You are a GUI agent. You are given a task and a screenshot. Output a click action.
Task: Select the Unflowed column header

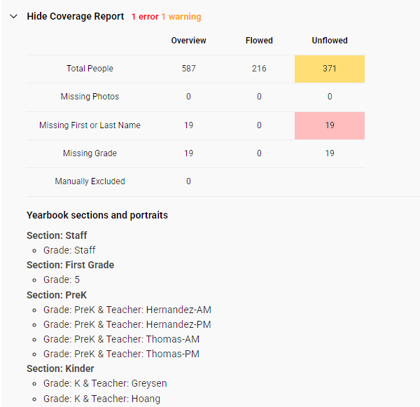330,41
